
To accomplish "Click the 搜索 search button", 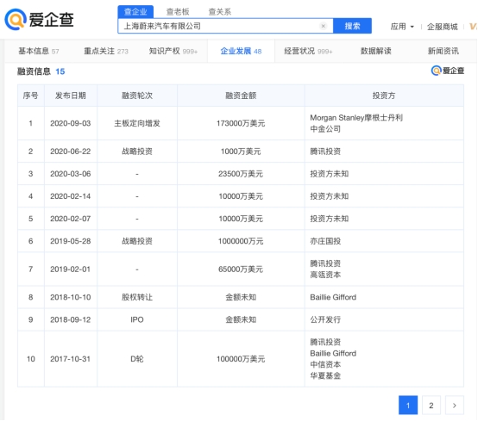I will pyautogui.click(x=352, y=26).
